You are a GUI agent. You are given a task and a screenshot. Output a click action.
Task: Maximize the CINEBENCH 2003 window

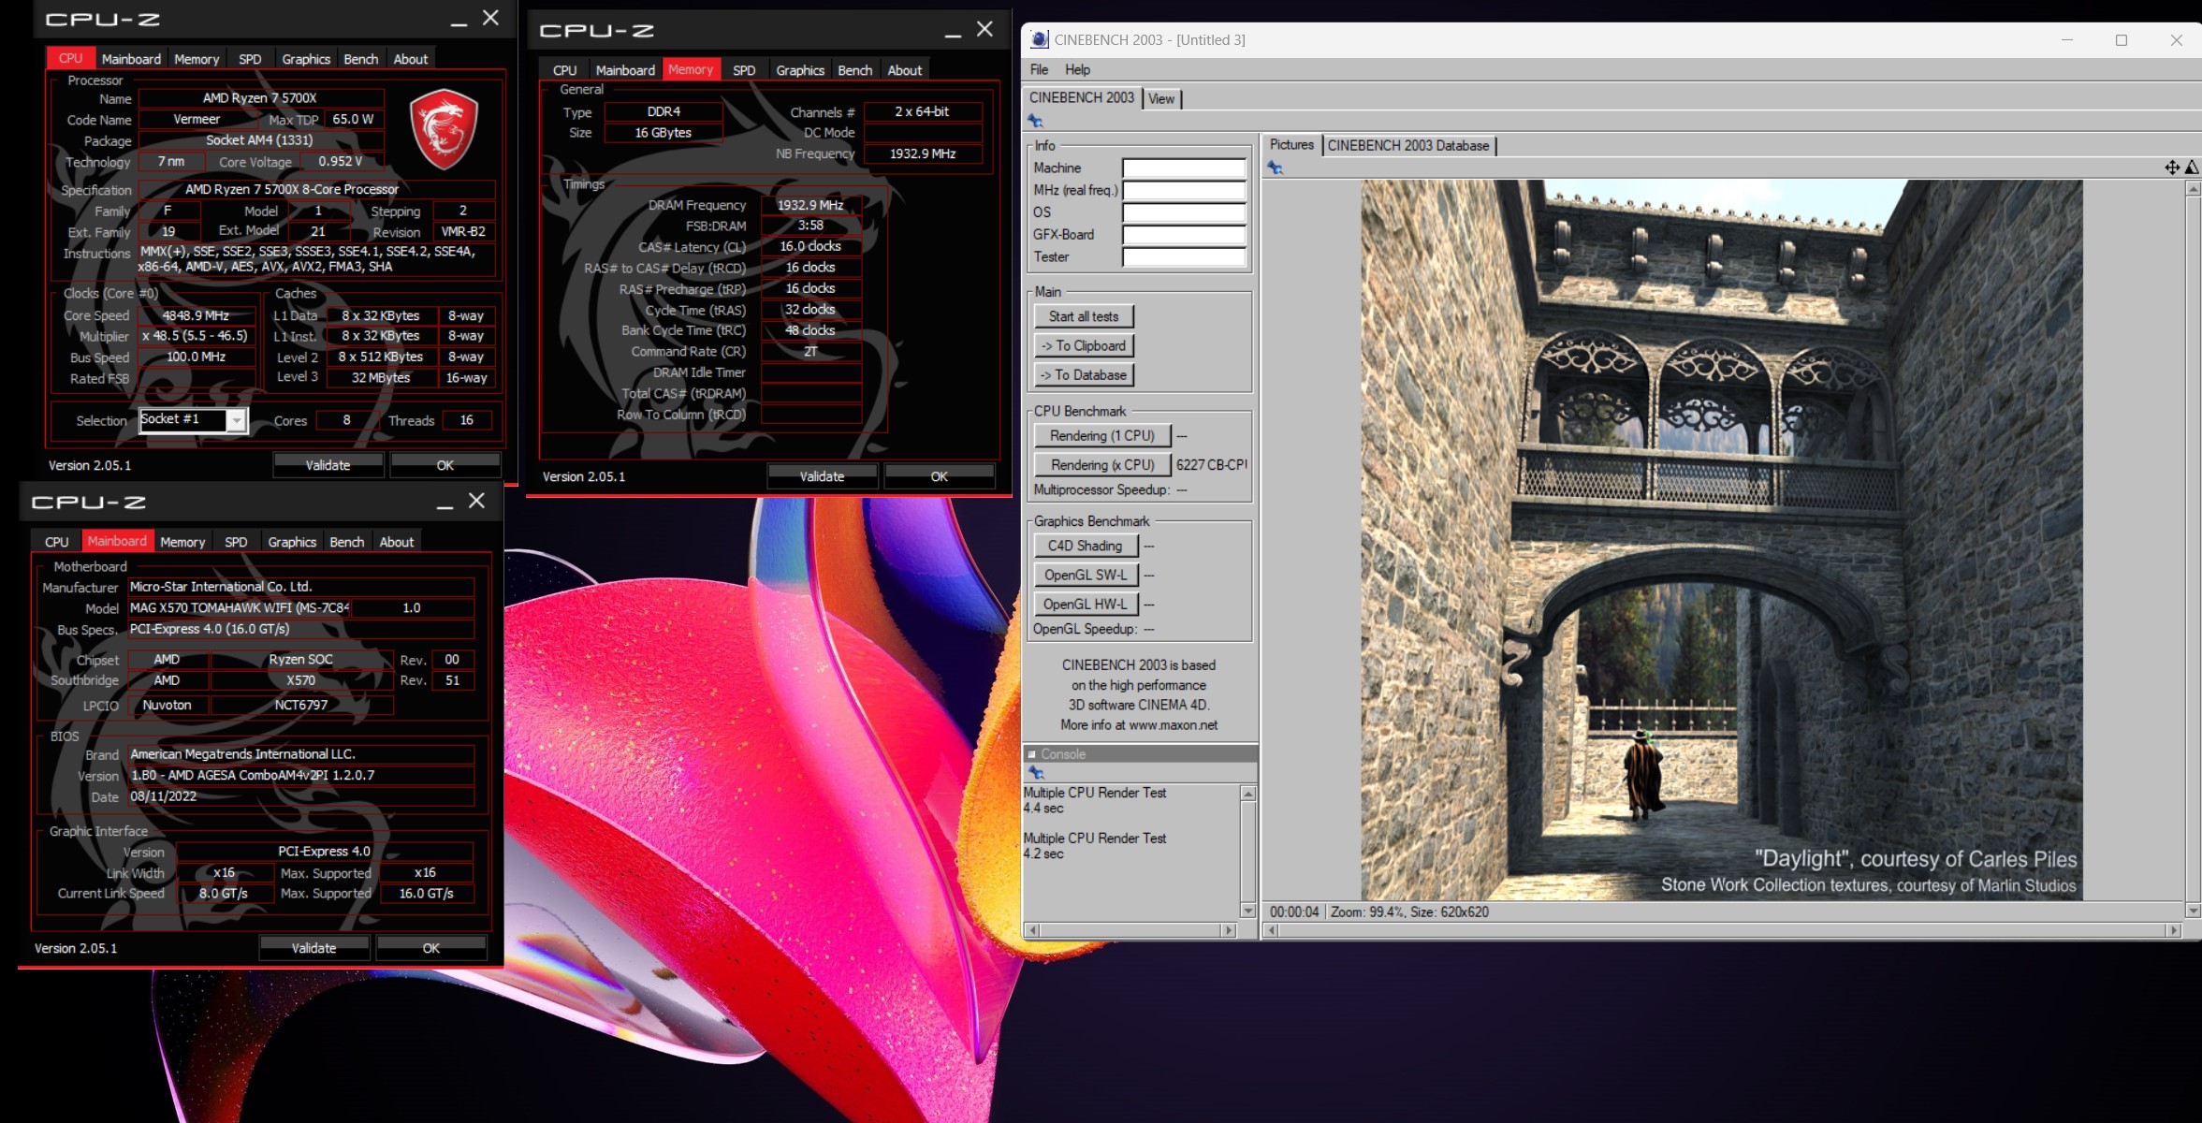coord(2122,40)
